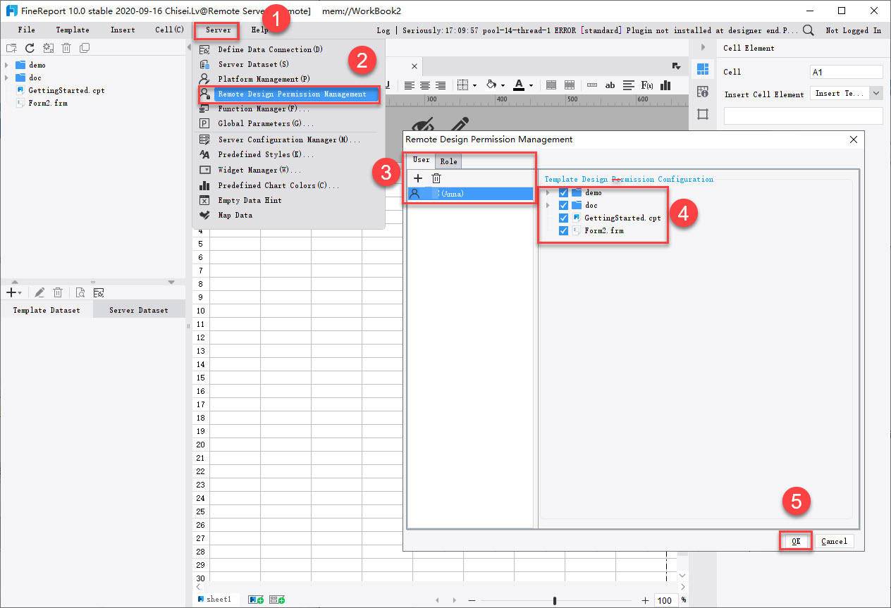Viewport: 891px width, 608px height.
Task: Open the Template menu
Action: [x=72, y=30]
